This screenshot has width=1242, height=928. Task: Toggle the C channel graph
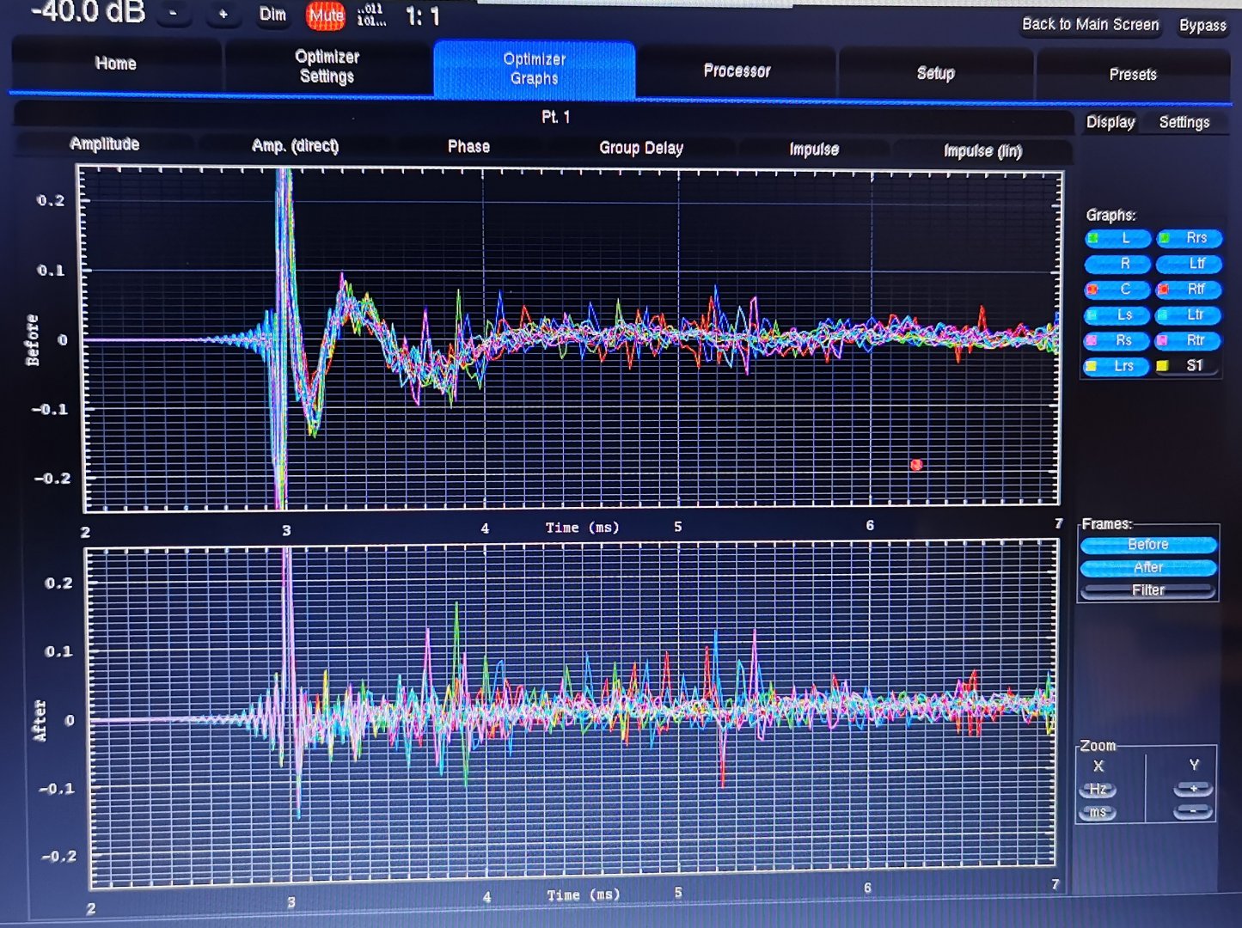tap(1117, 290)
